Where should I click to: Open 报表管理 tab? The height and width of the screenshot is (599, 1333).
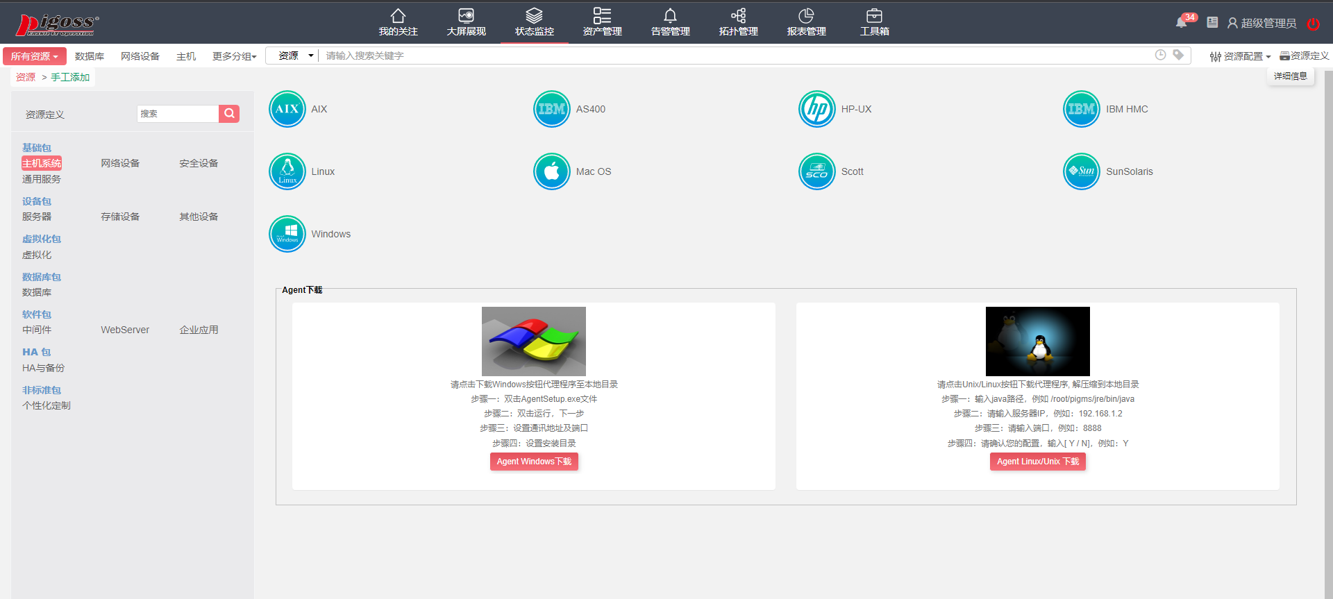tap(806, 22)
